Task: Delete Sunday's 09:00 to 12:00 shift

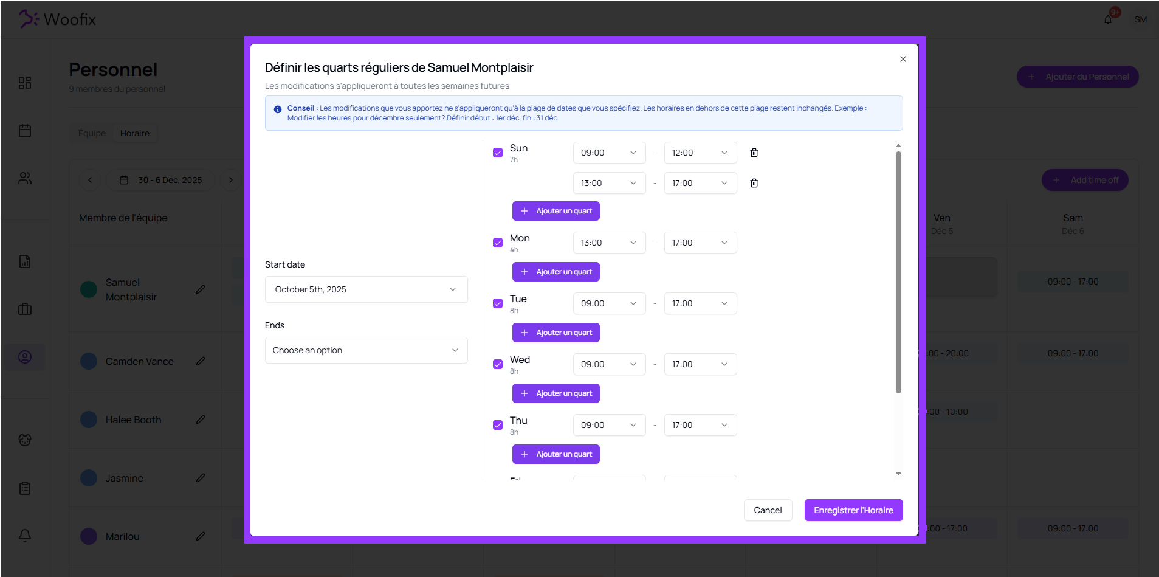Action: 754,153
